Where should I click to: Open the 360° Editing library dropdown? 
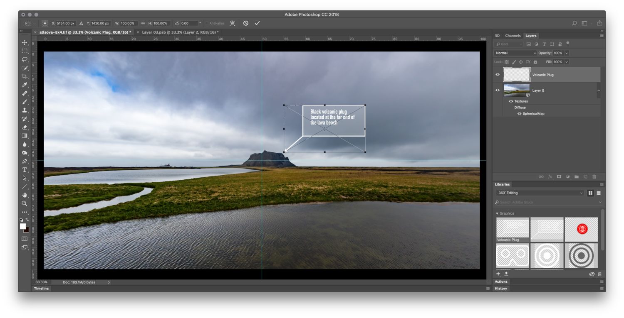tap(540, 193)
